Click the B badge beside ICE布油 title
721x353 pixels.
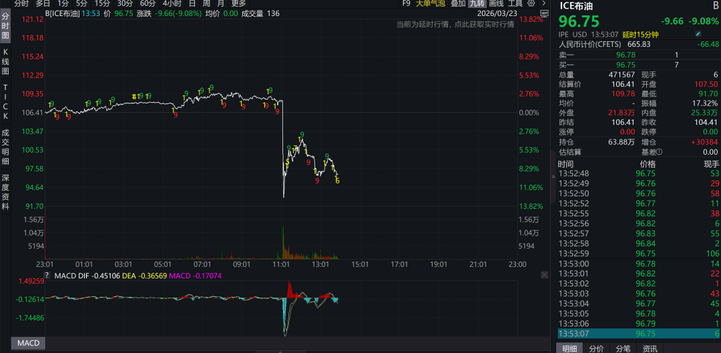tap(716, 6)
